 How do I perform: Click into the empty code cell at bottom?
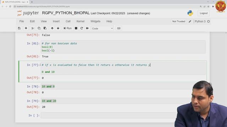pyautogui.click(x=123, y=115)
